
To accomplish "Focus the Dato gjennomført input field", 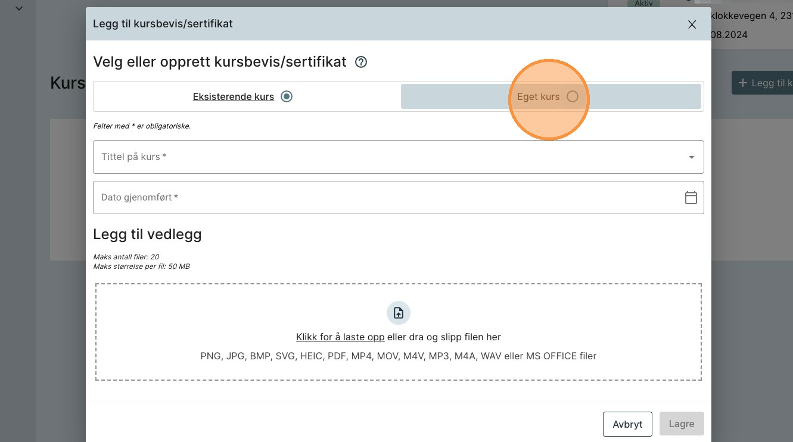I will (387, 198).
